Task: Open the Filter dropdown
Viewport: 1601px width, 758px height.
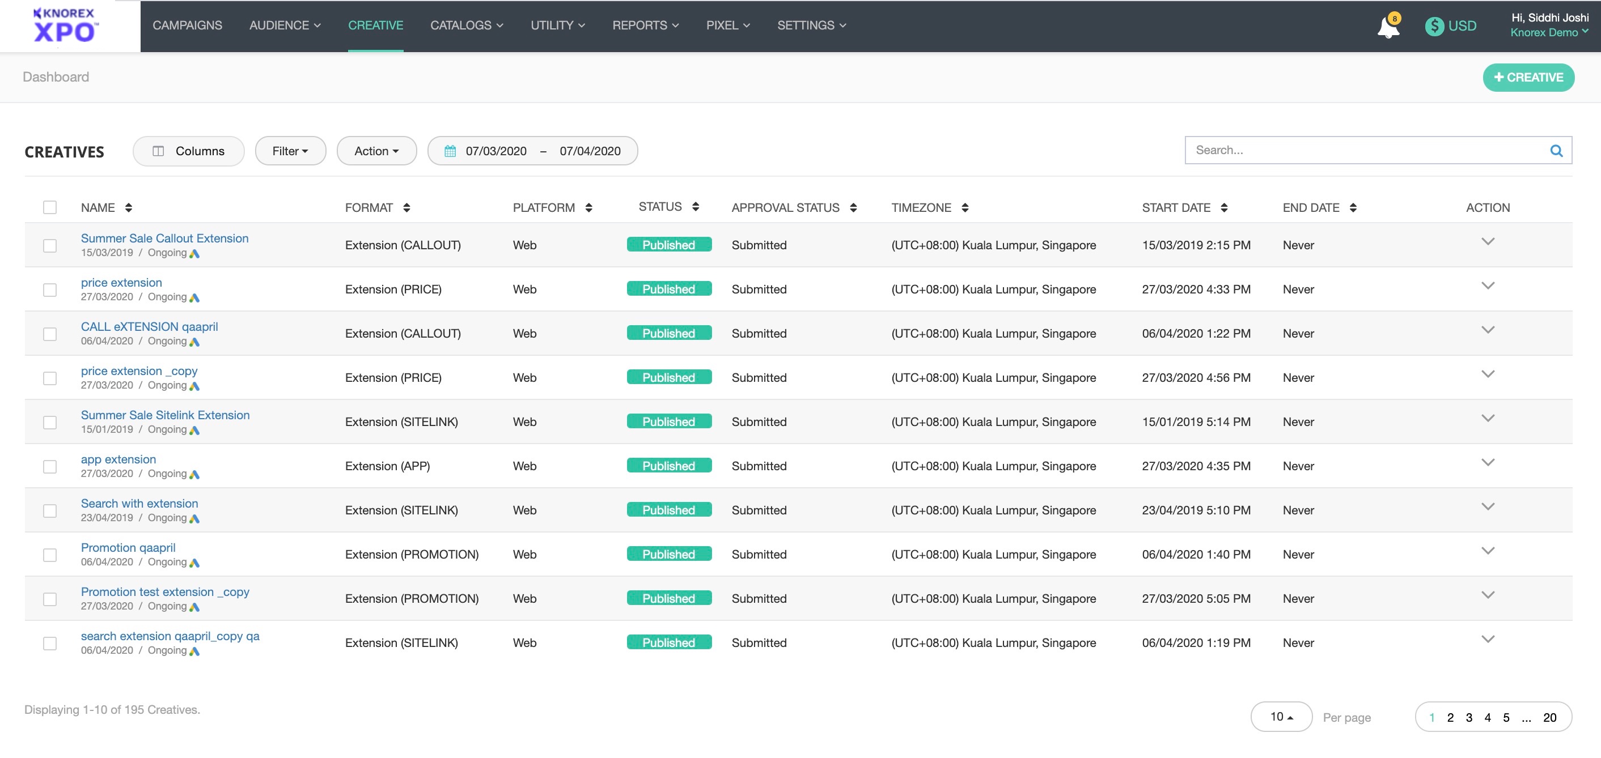Action: (x=290, y=151)
